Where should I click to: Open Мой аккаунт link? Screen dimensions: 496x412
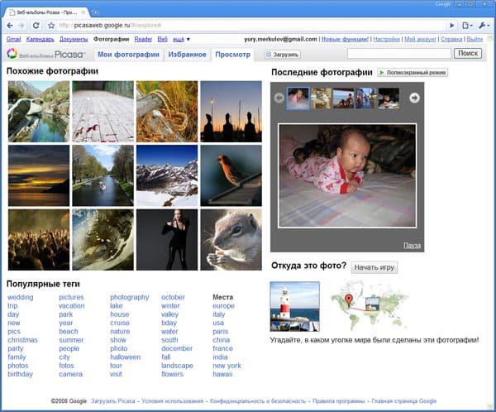(420, 39)
